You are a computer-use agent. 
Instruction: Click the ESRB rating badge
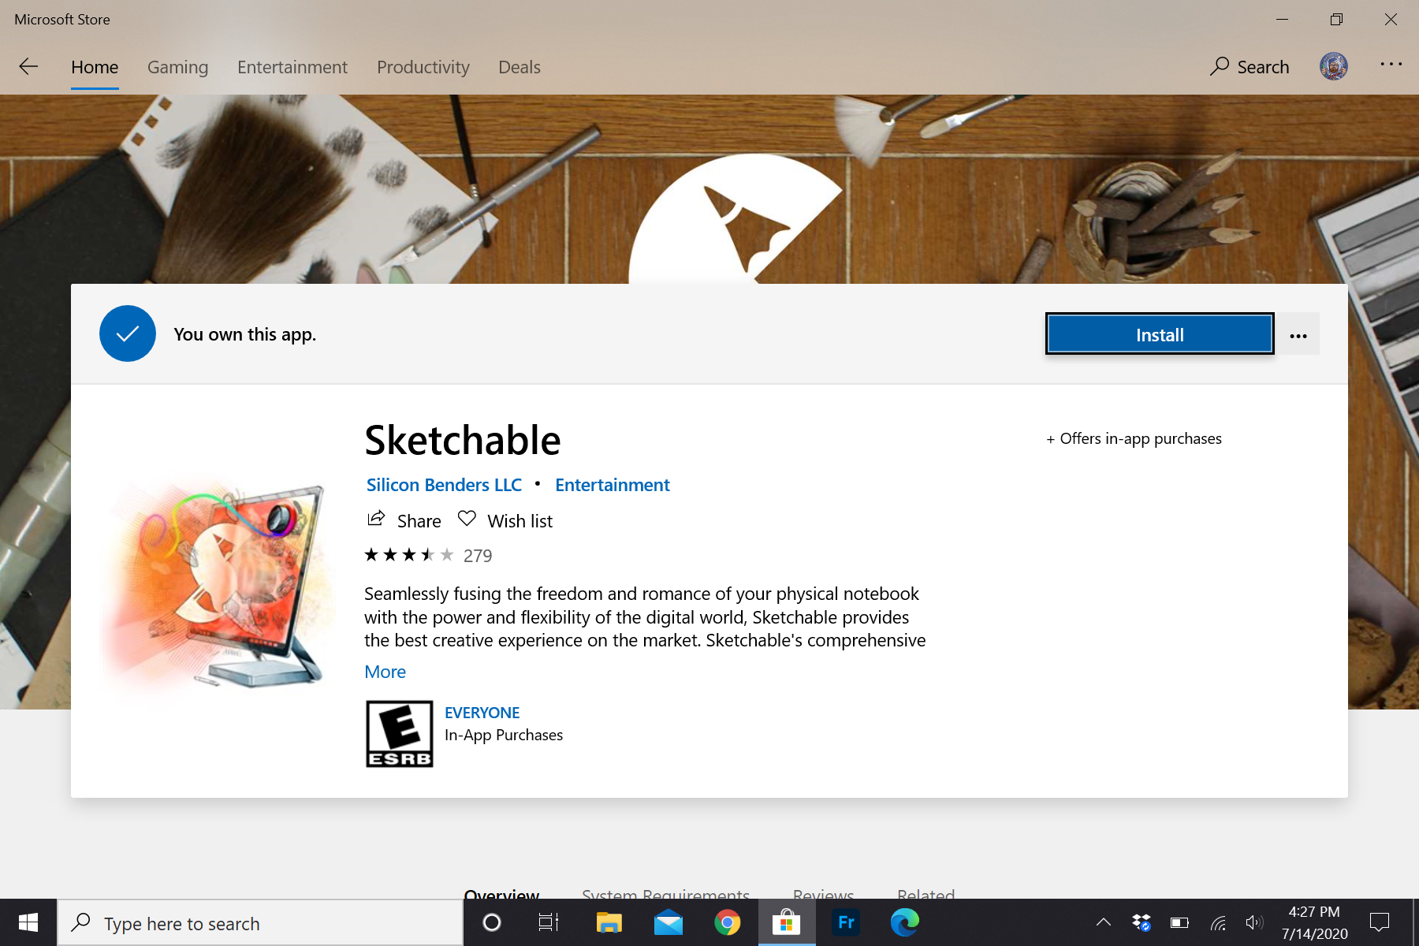[x=400, y=734]
